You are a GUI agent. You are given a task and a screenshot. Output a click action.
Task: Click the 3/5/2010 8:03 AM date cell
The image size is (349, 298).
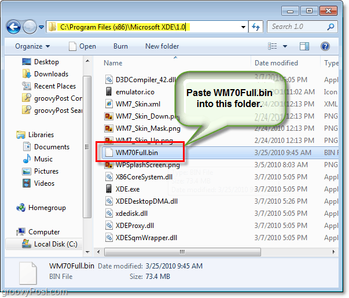pos(281,165)
